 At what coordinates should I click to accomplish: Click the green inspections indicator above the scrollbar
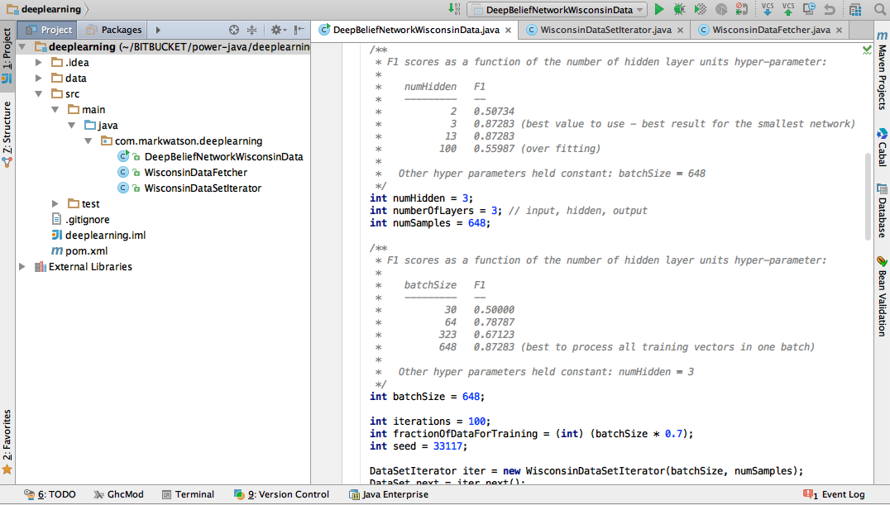[867, 50]
